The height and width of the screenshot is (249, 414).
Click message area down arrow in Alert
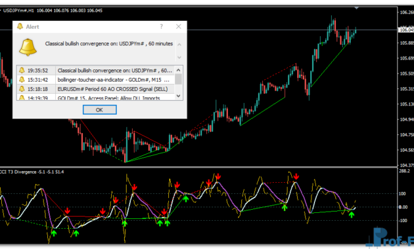[179, 57]
